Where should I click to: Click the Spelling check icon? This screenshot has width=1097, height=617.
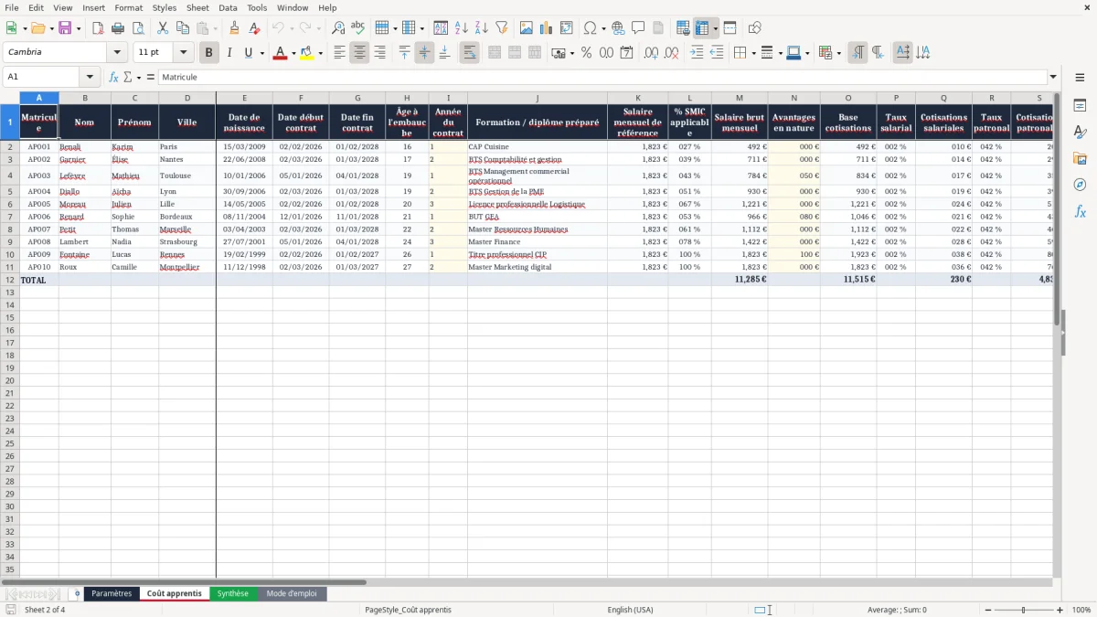357,28
